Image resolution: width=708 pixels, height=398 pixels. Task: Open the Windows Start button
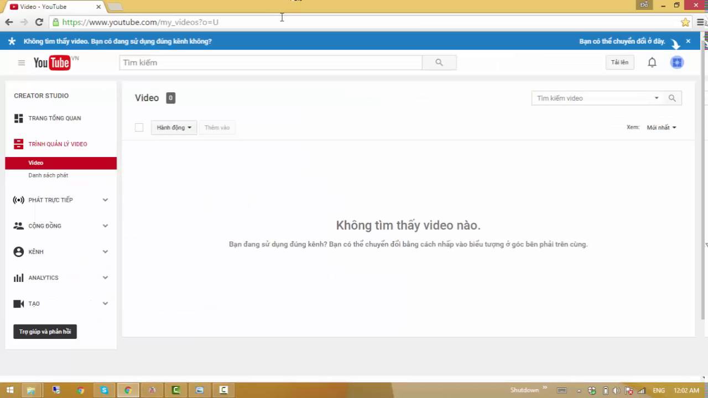click(x=9, y=390)
